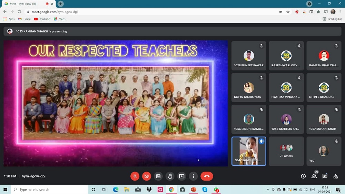Select the 1047 Samikshs speaking video tile
The height and width of the screenshot is (194, 345).
click(x=249, y=151)
